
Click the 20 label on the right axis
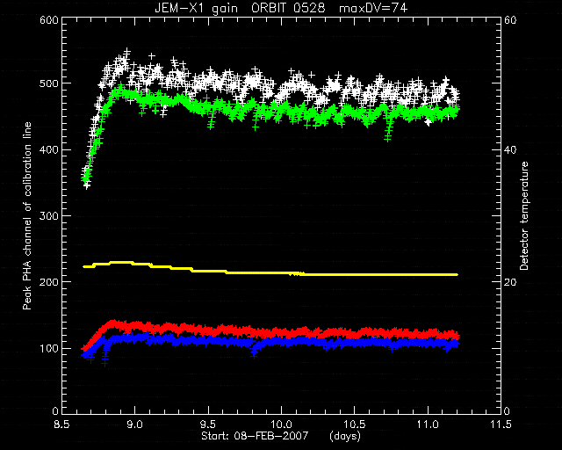tap(510, 282)
